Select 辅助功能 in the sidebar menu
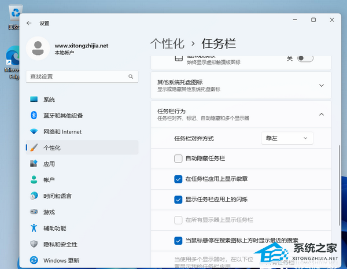The height and width of the screenshot is (269, 347). 54,228
